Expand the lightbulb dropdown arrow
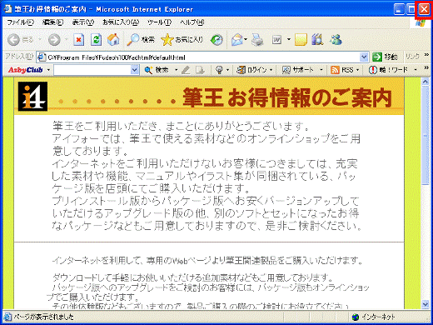The image size is (433, 325). (x=227, y=70)
